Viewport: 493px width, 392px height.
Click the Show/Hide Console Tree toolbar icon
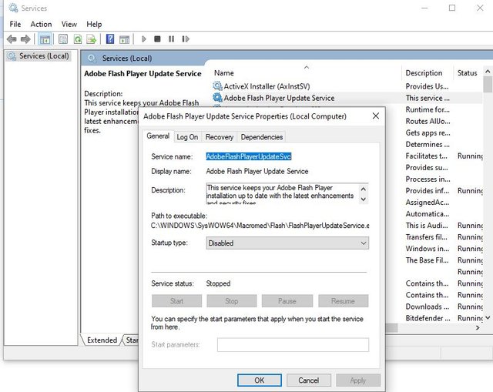point(45,39)
